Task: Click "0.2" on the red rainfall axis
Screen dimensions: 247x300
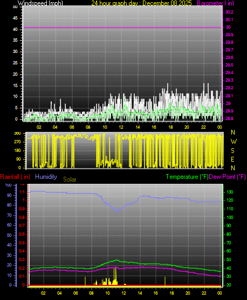Action: pos(22,268)
